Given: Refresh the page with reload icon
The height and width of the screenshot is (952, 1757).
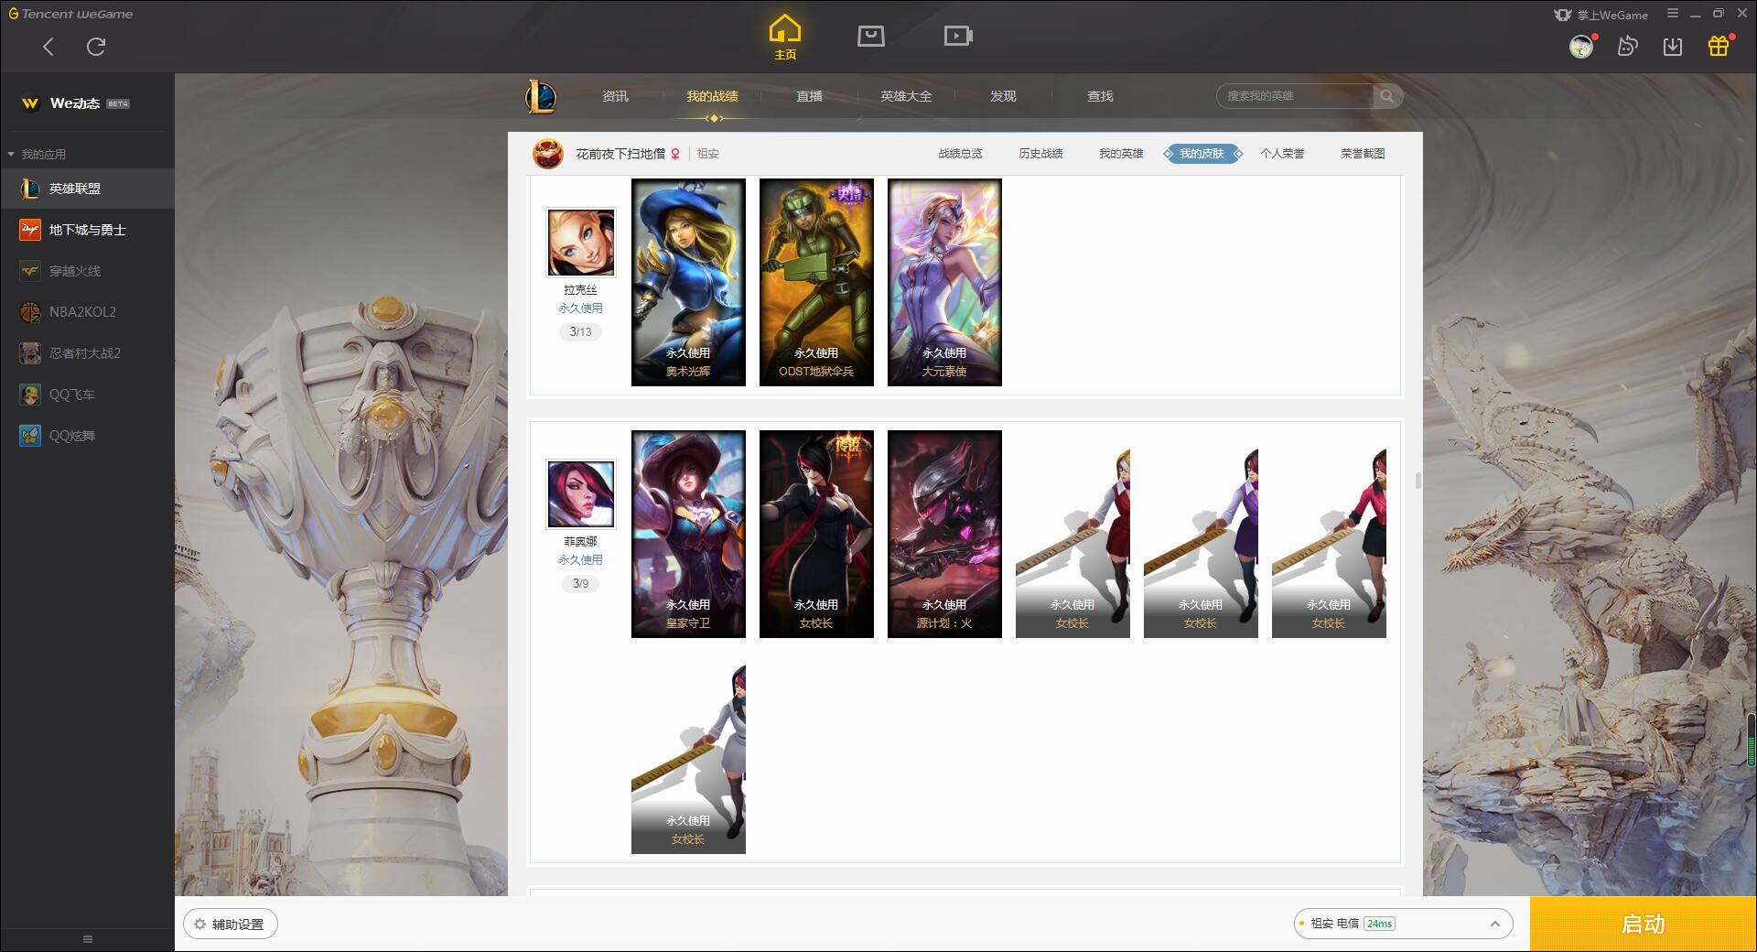Looking at the screenshot, I should click(x=96, y=47).
